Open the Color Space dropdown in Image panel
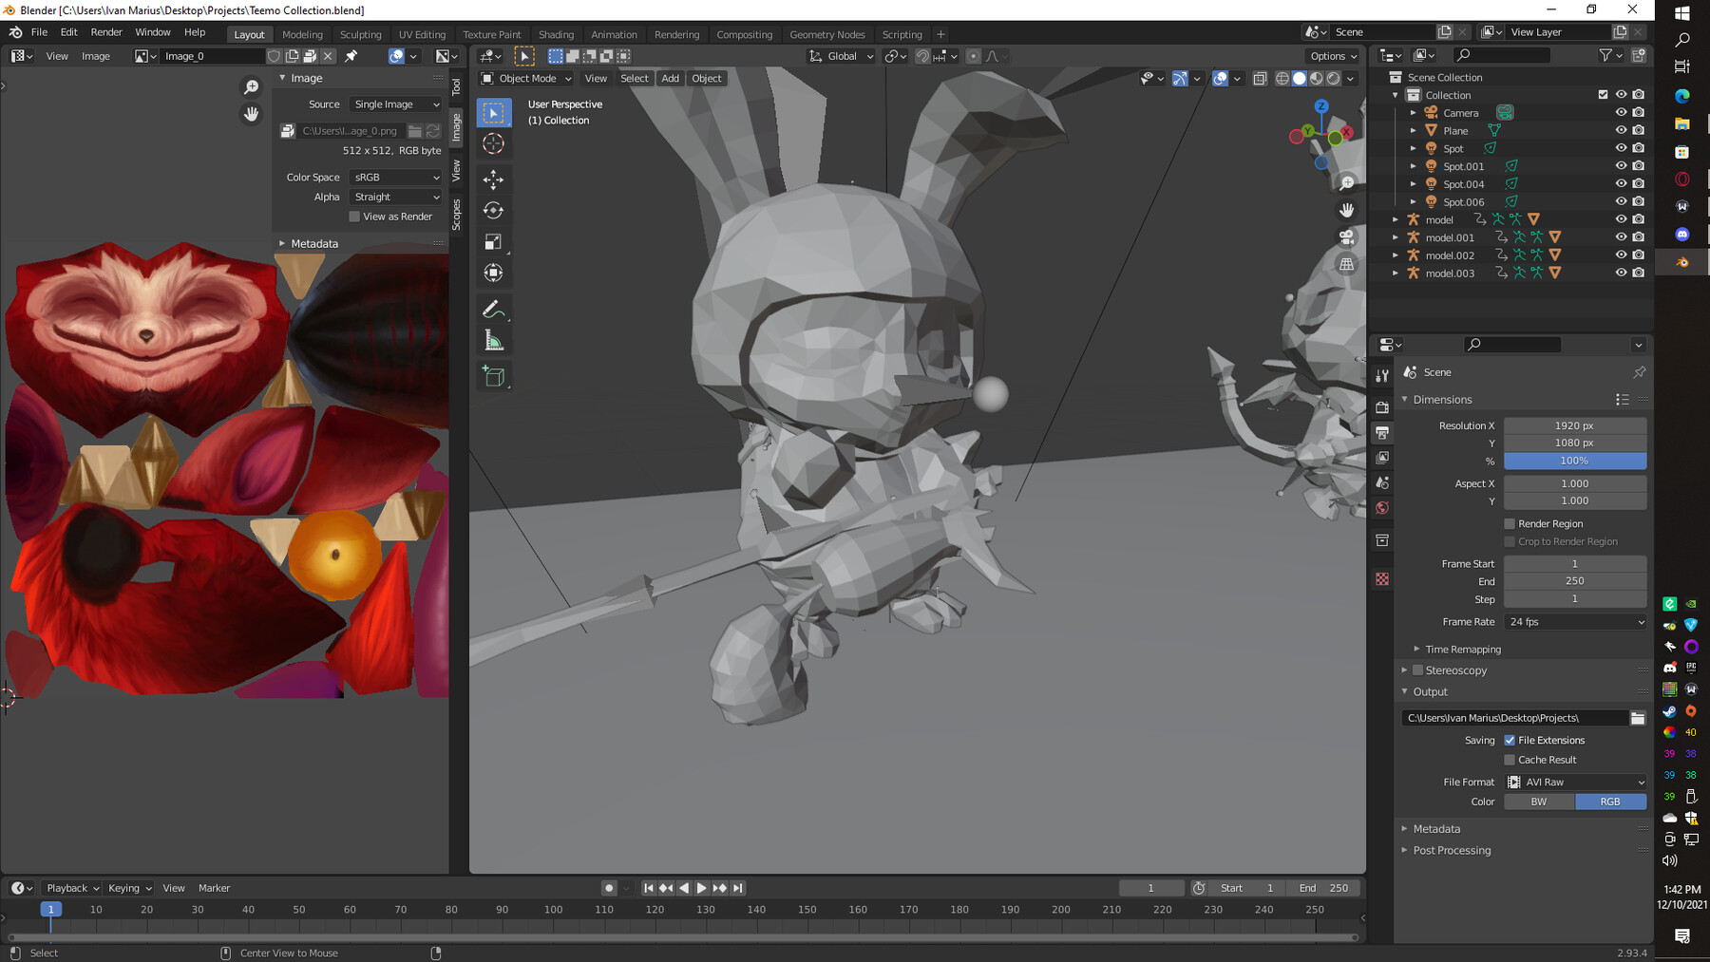This screenshot has height=962, width=1710. [x=395, y=177]
